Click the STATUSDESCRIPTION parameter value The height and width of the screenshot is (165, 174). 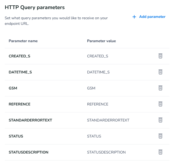pyautogui.click(x=106, y=152)
